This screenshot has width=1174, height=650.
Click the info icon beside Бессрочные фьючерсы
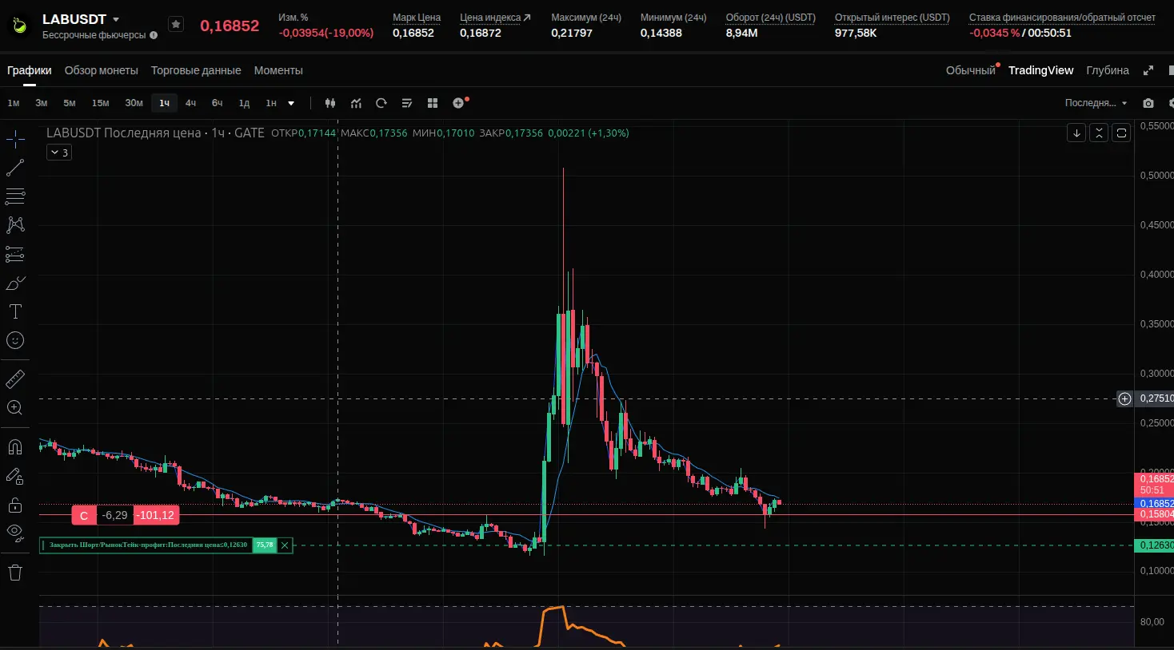[154, 35]
